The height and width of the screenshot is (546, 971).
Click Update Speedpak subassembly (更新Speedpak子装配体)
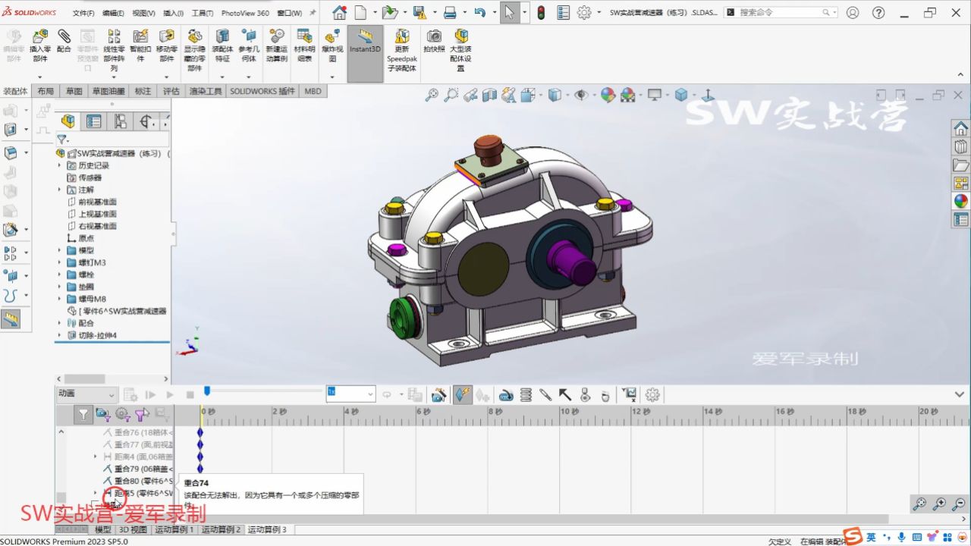pos(401,50)
